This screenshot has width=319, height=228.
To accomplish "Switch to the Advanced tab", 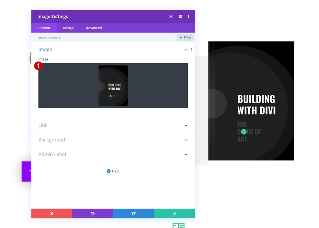I will click(94, 28).
